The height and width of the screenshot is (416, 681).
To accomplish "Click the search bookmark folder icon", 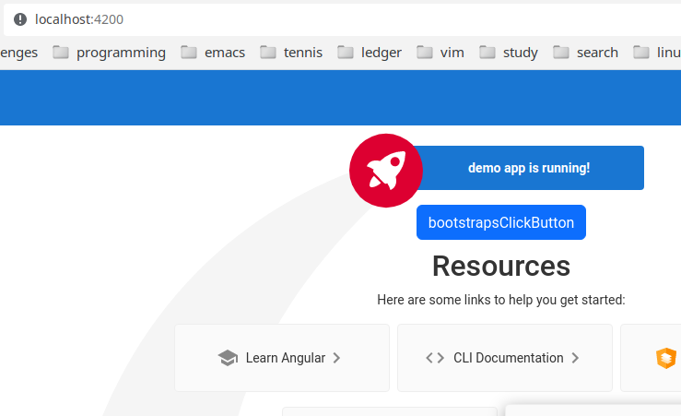I will (x=561, y=53).
